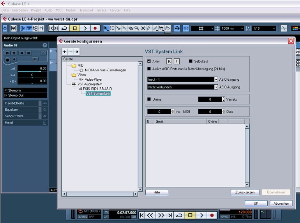Click the Abbrechen button
The image size is (300, 223).
pyautogui.click(x=281, y=203)
